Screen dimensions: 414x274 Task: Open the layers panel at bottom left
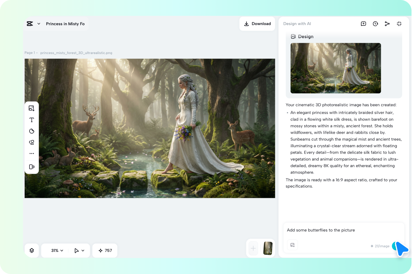point(32,250)
